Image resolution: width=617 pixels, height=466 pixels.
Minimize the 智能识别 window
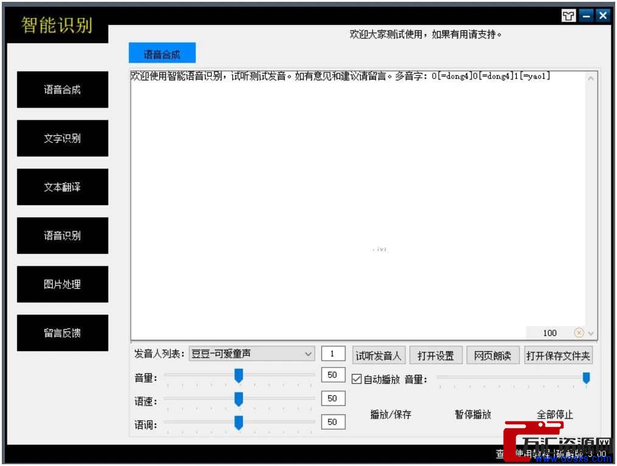[x=585, y=16]
